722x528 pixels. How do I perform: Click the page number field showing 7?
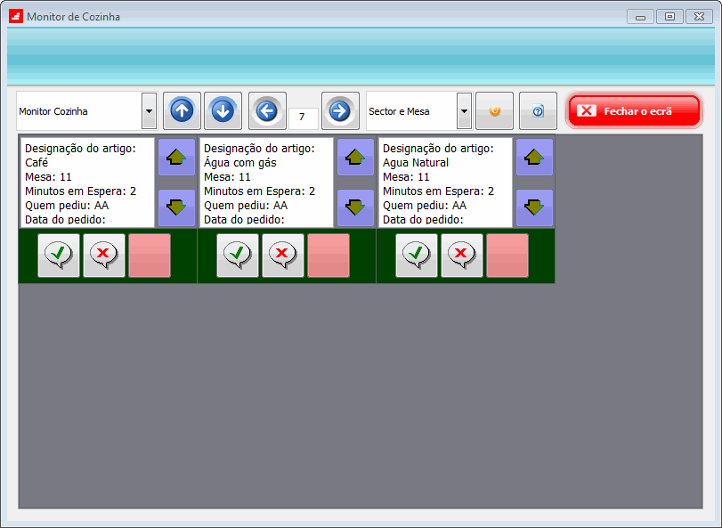303,118
